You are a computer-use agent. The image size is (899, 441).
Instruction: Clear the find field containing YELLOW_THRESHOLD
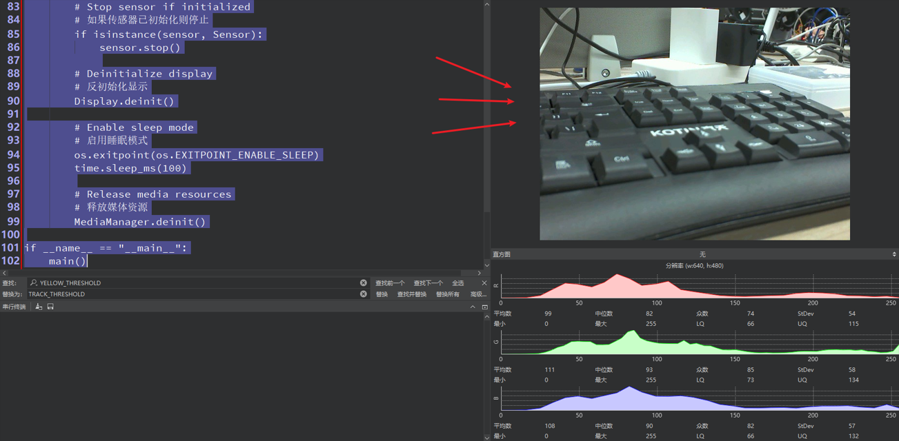pos(364,283)
